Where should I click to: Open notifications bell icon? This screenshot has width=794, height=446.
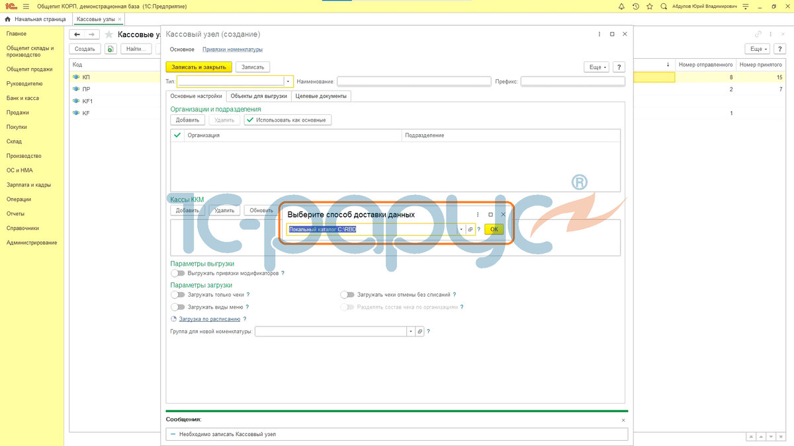coord(621,6)
